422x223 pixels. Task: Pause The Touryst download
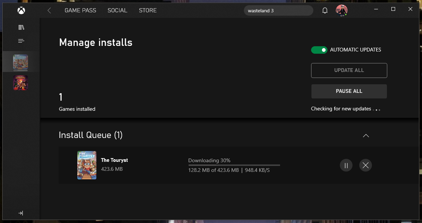346,165
